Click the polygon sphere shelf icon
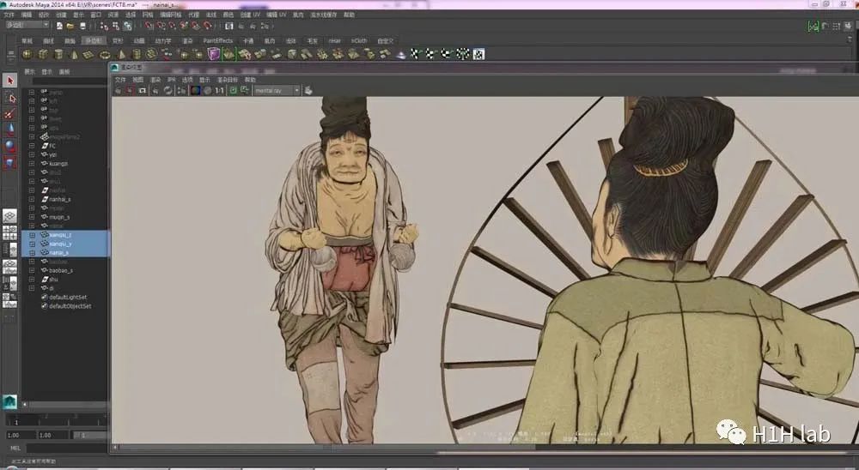Viewport: 859px width, 470px height. click(x=27, y=54)
